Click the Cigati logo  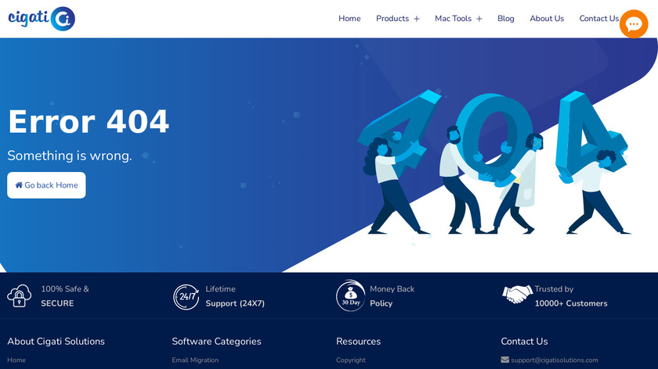42,19
